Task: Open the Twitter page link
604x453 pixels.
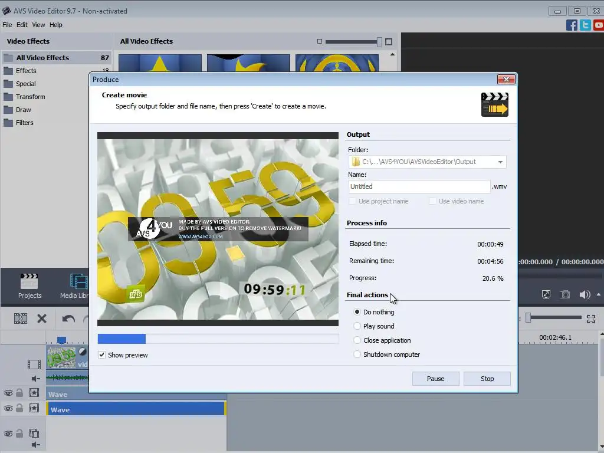Action: coord(585,25)
